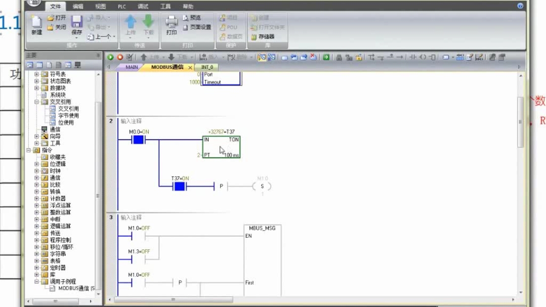Click the Save floppy disk icon

pyautogui.click(x=76, y=22)
